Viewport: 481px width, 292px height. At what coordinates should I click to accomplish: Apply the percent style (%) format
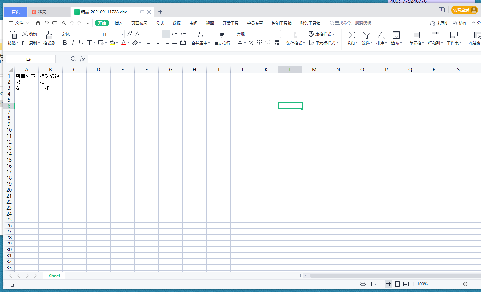click(251, 43)
